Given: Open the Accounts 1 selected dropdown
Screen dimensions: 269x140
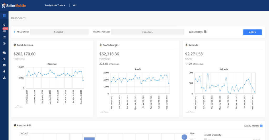Looking at the screenshot, I should [x=59, y=32].
